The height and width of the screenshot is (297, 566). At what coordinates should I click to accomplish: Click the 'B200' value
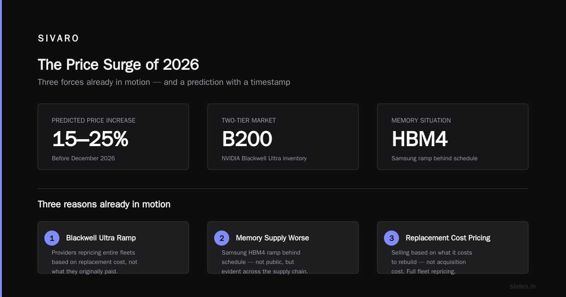tap(247, 139)
